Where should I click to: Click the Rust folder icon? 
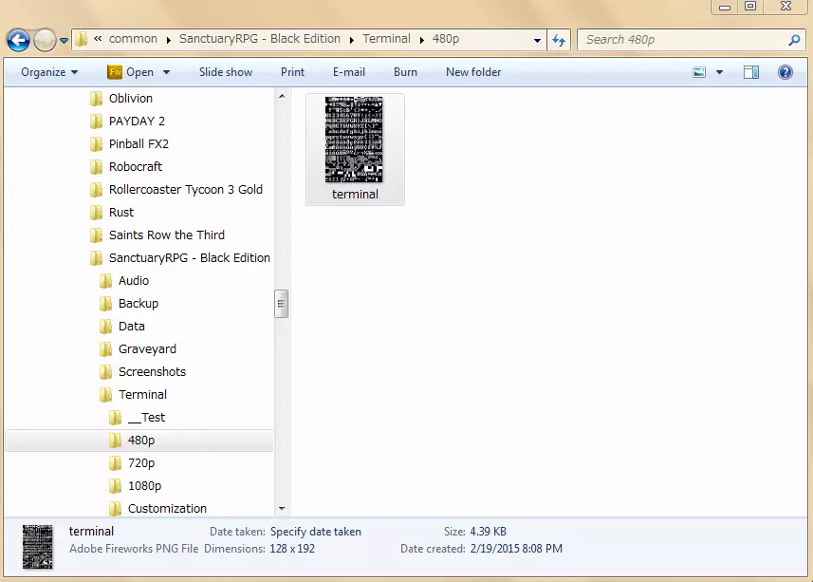(x=97, y=213)
